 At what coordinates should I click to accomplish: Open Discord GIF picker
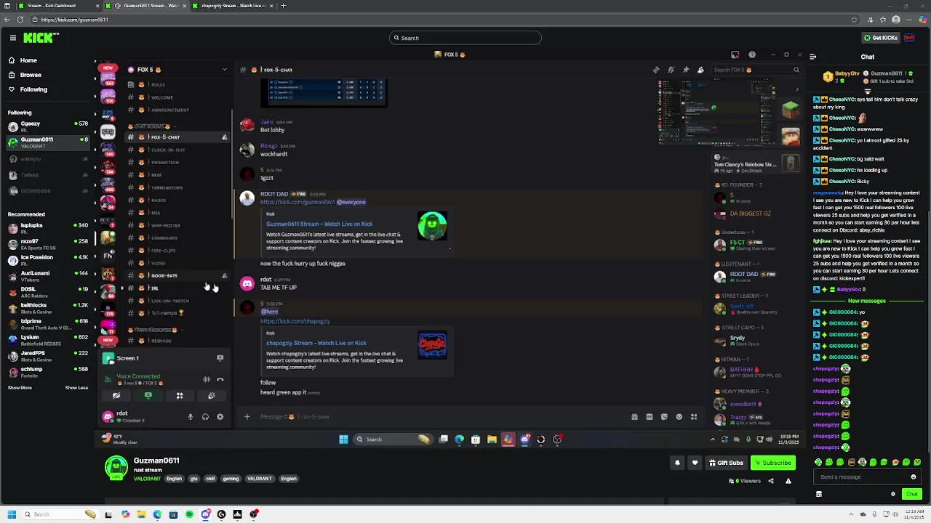[650, 417]
